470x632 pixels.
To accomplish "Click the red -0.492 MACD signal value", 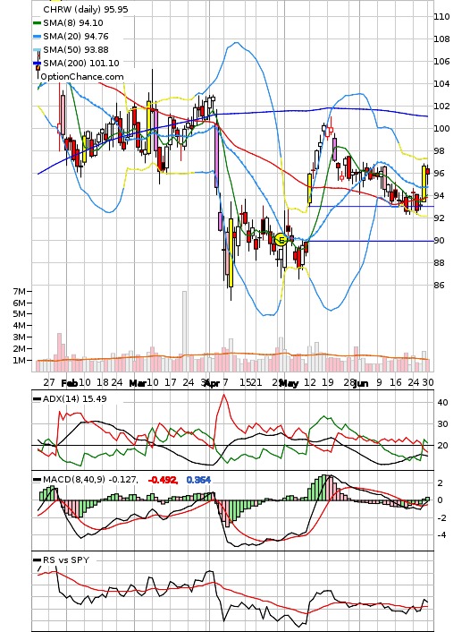I will click(163, 480).
